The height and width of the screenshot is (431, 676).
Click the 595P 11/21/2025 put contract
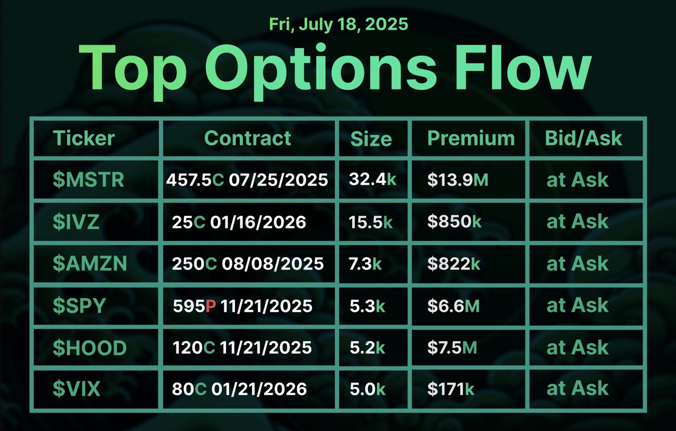point(243,306)
